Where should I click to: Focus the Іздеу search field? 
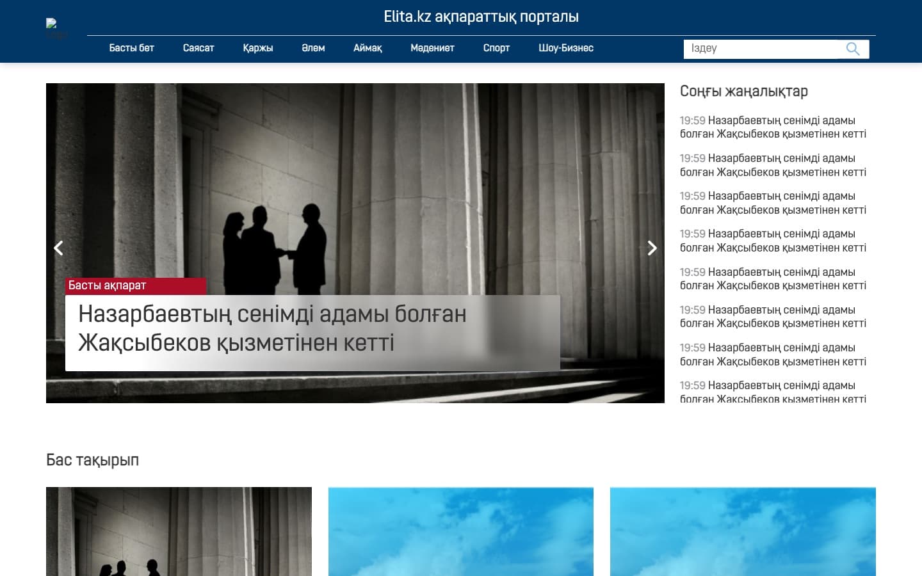click(x=761, y=49)
